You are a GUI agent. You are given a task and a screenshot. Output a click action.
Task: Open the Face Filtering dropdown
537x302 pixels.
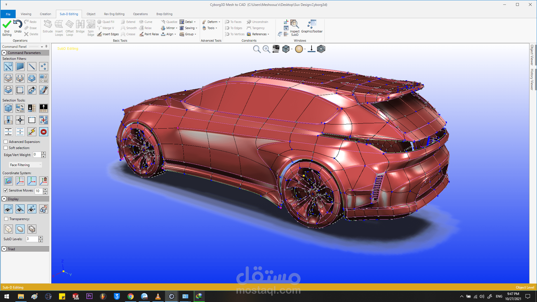(x=25, y=165)
